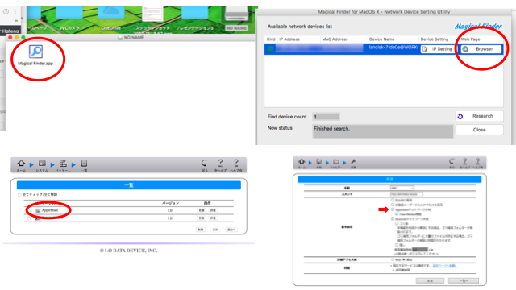The image size is (516, 290).
Task: Click the second action button in AppleShare row
Action: (213, 210)
